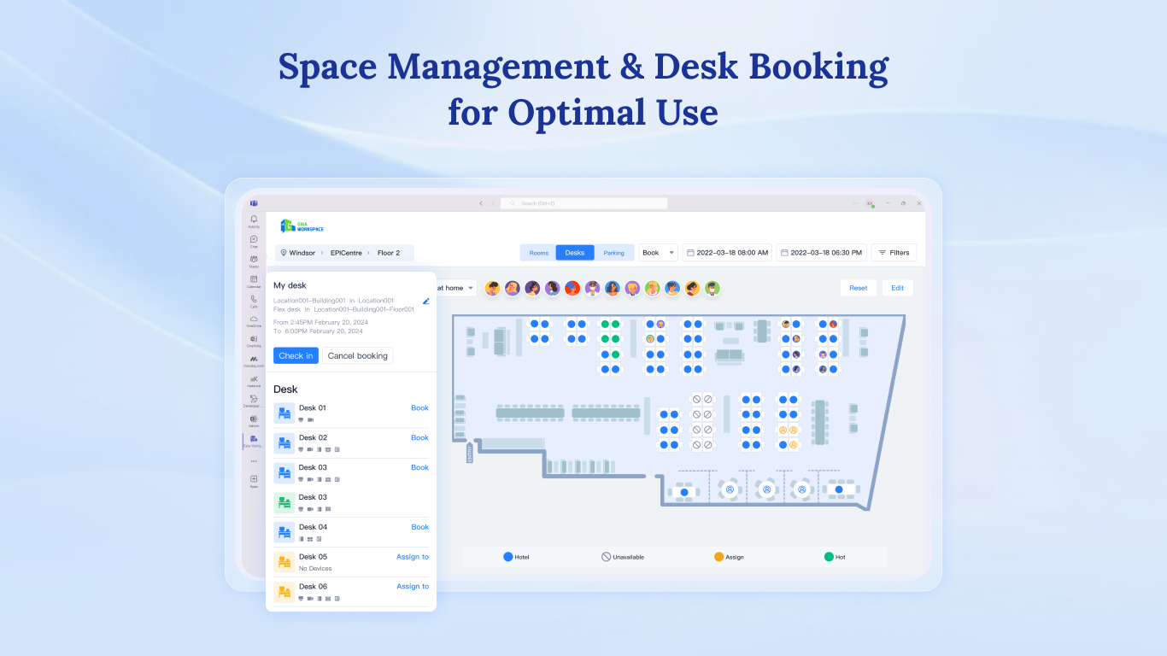Click the Desk 01 desk icon
The image size is (1167, 656).
point(284,413)
